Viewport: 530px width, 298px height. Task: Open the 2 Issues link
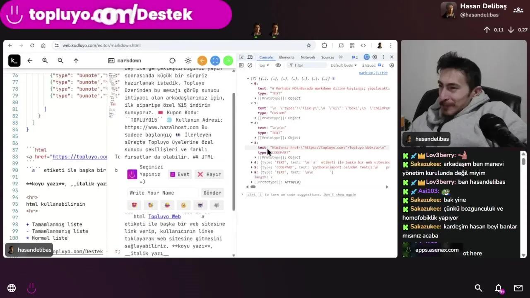pyautogui.click(x=373, y=65)
